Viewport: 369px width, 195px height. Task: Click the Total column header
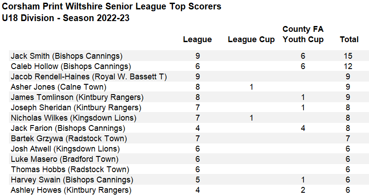(349, 39)
